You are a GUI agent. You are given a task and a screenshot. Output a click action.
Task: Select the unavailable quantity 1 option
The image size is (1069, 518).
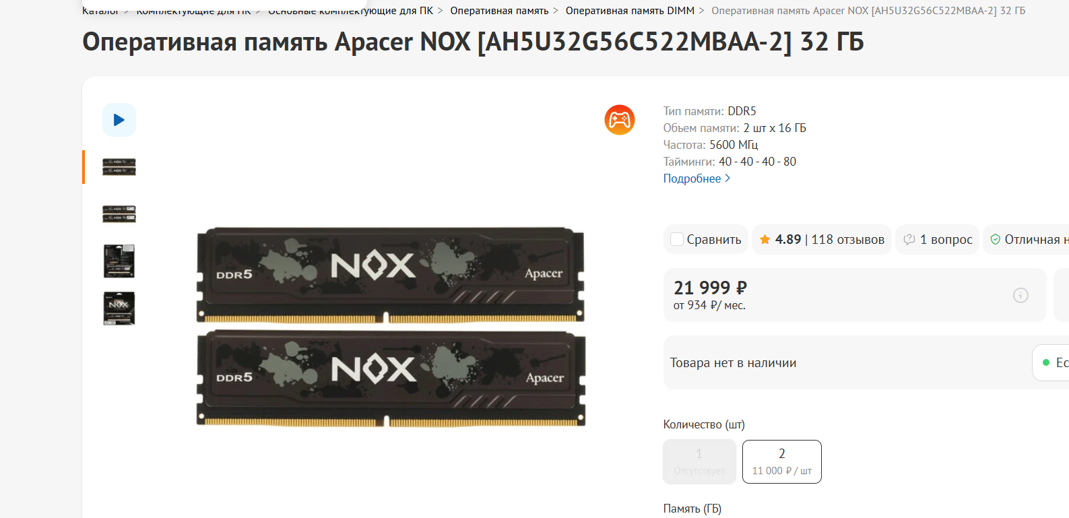(699, 461)
